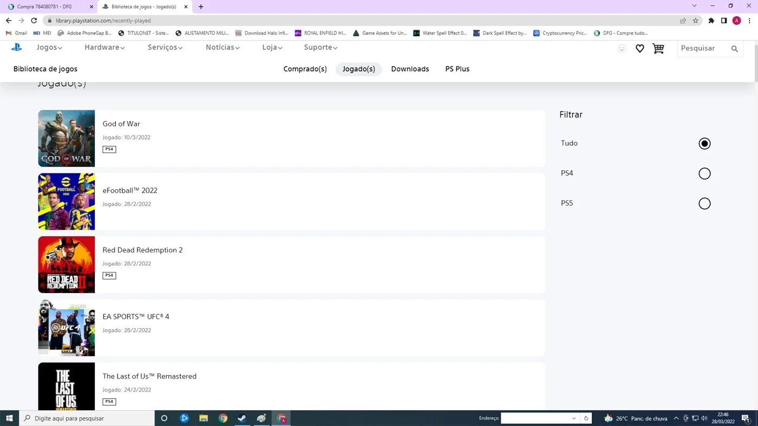Open the shopping cart icon
Screen dimensions: 758x426
(658, 49)
